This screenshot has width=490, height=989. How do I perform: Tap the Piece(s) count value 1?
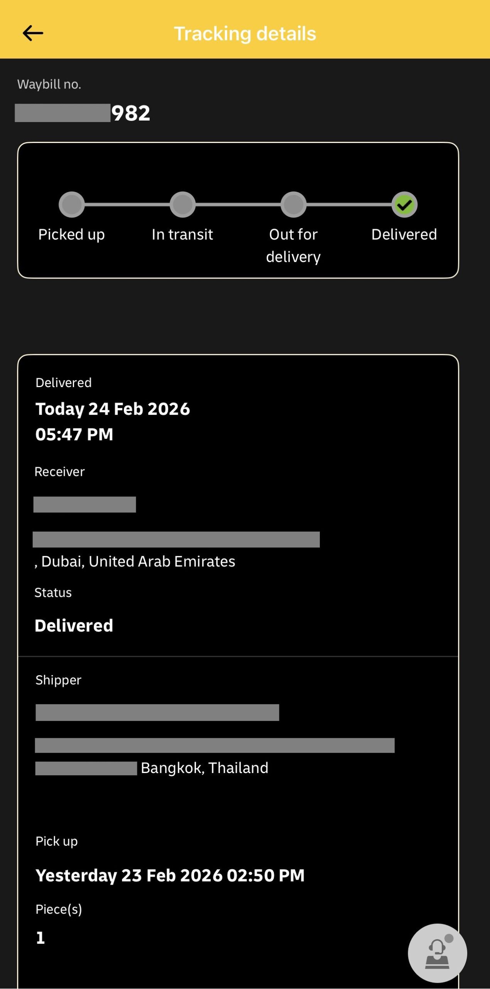(40, 938)
